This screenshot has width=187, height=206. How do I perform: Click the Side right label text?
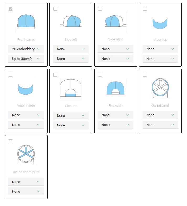pos(116,39)
